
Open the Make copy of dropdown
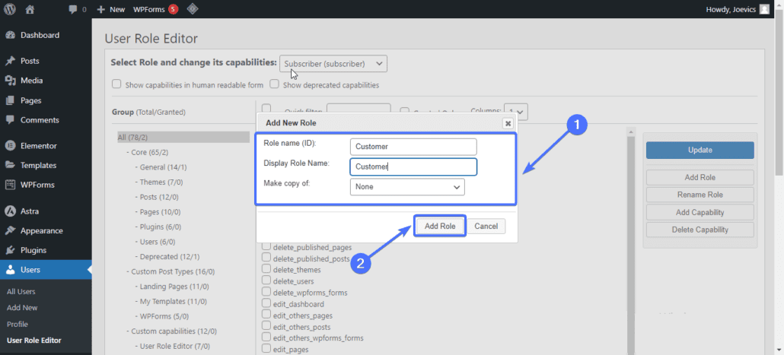pyautogui.click(x=407, y=187)
